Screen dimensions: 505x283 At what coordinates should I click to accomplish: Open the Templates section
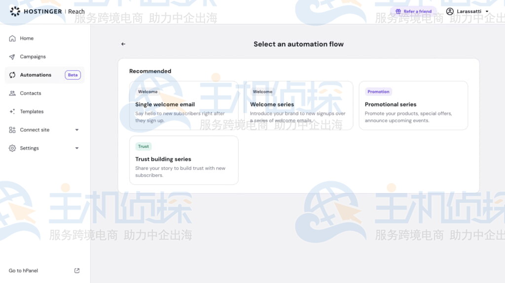(x=45, y=112)
